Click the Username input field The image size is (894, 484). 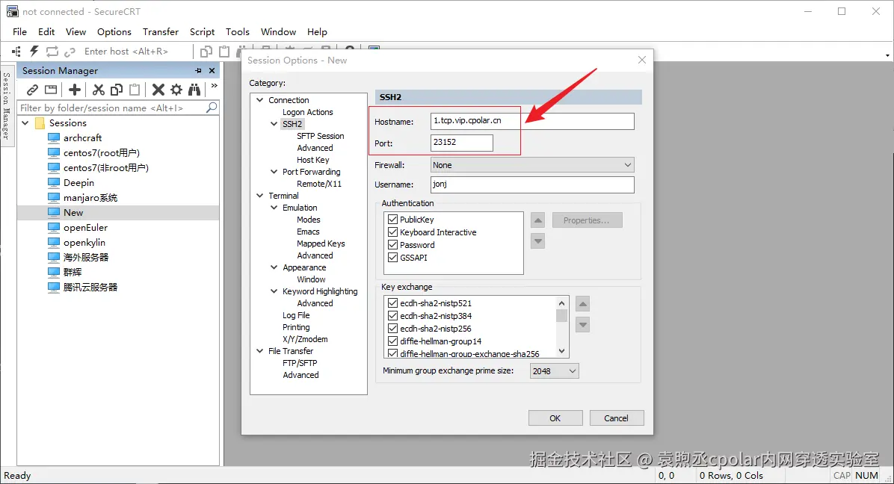532,184
